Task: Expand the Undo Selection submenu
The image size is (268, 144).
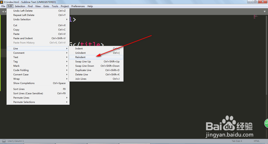Action: (x=38, y=19)
